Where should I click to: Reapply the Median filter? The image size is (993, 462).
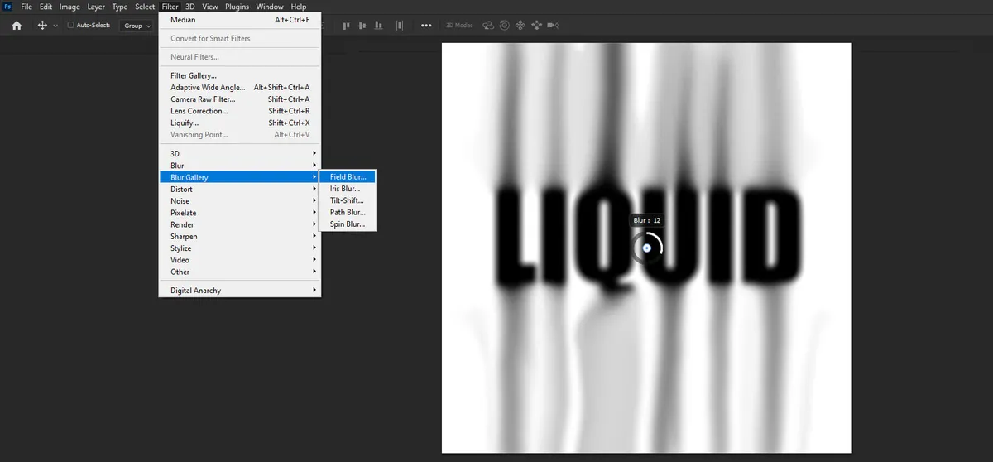coord(240,19)
